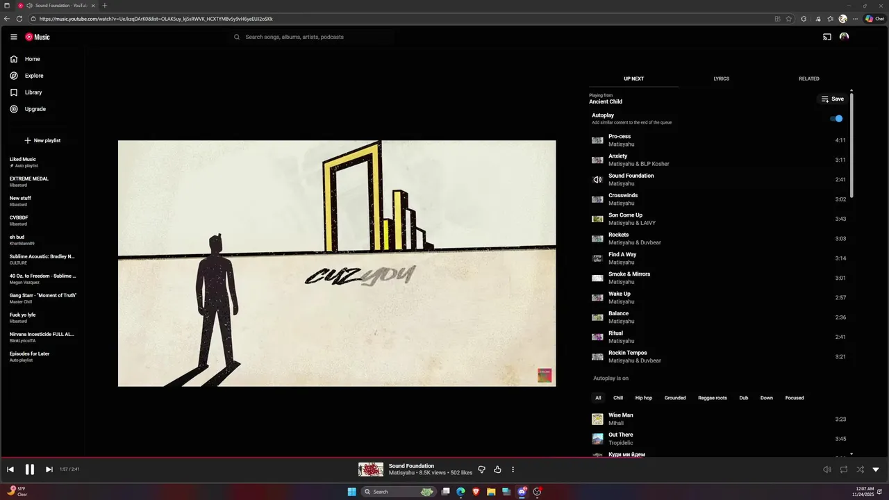Open more actions menu in player bar
The width and height of the screenshot is (889, 500).
513,469
